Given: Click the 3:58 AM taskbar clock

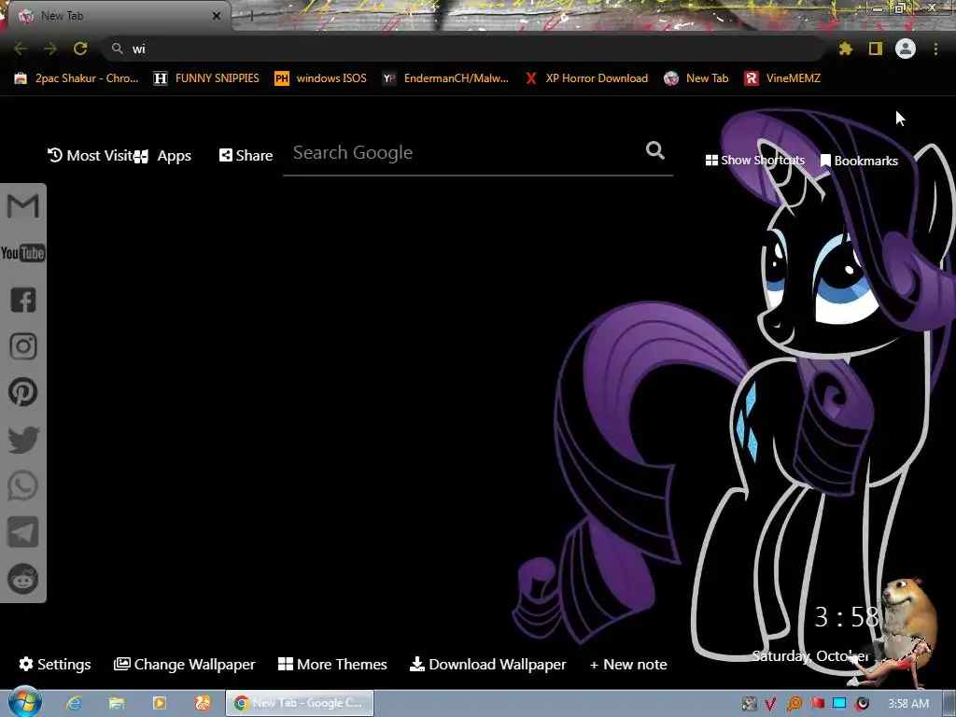Looking at the screenshot, I should point(907,704).
